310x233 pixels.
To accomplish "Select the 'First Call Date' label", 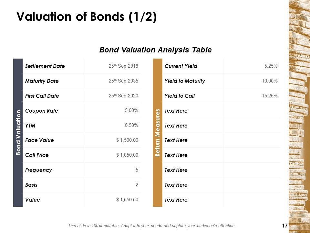I will pos(42,96).
